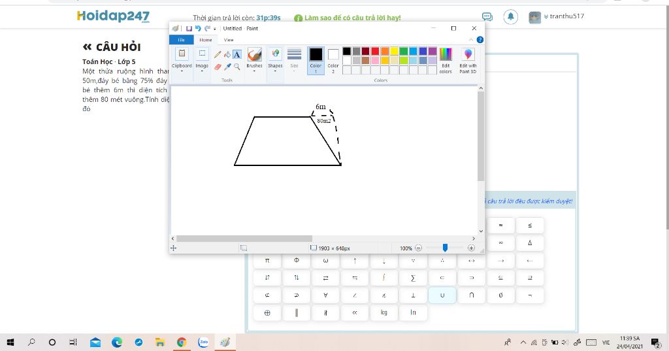Screen dimensions: 669x351
Task: Open Customize Quick Access Toolbar dropdown
Action: (214, 29)
